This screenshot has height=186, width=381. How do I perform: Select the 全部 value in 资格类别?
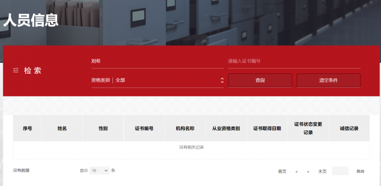(x=120, y=80)
